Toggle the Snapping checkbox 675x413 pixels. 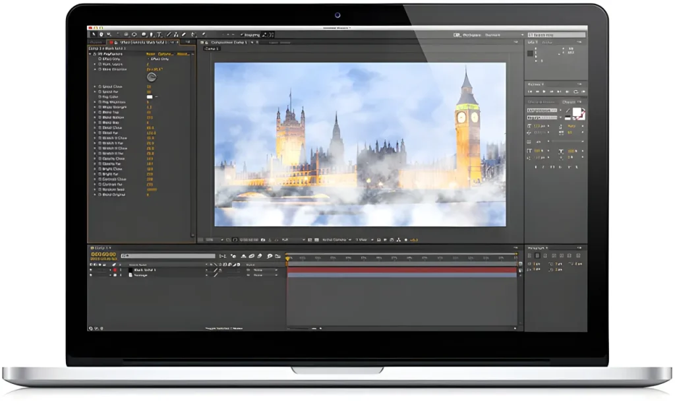241,34
